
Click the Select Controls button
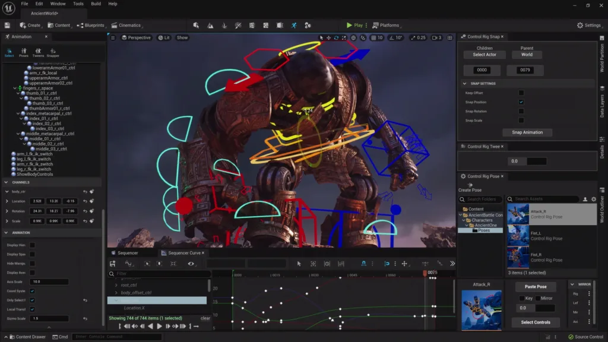pos(536,322)
